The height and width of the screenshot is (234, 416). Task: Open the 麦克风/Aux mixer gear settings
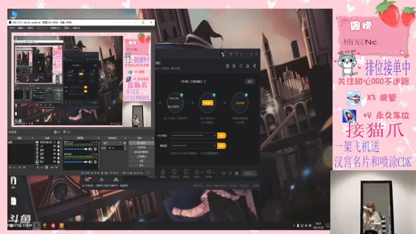[x=95, y=149]
